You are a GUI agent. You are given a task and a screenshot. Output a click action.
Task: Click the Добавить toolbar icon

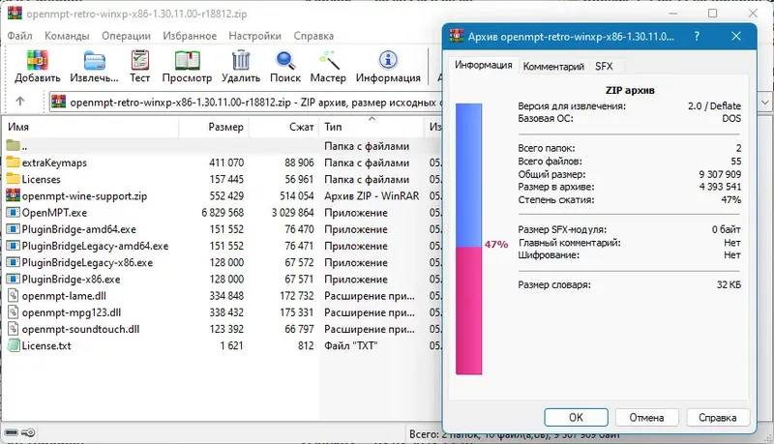[37, 60]
